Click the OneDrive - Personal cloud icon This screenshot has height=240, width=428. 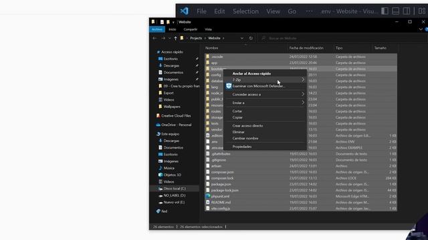tap(158, 125)
